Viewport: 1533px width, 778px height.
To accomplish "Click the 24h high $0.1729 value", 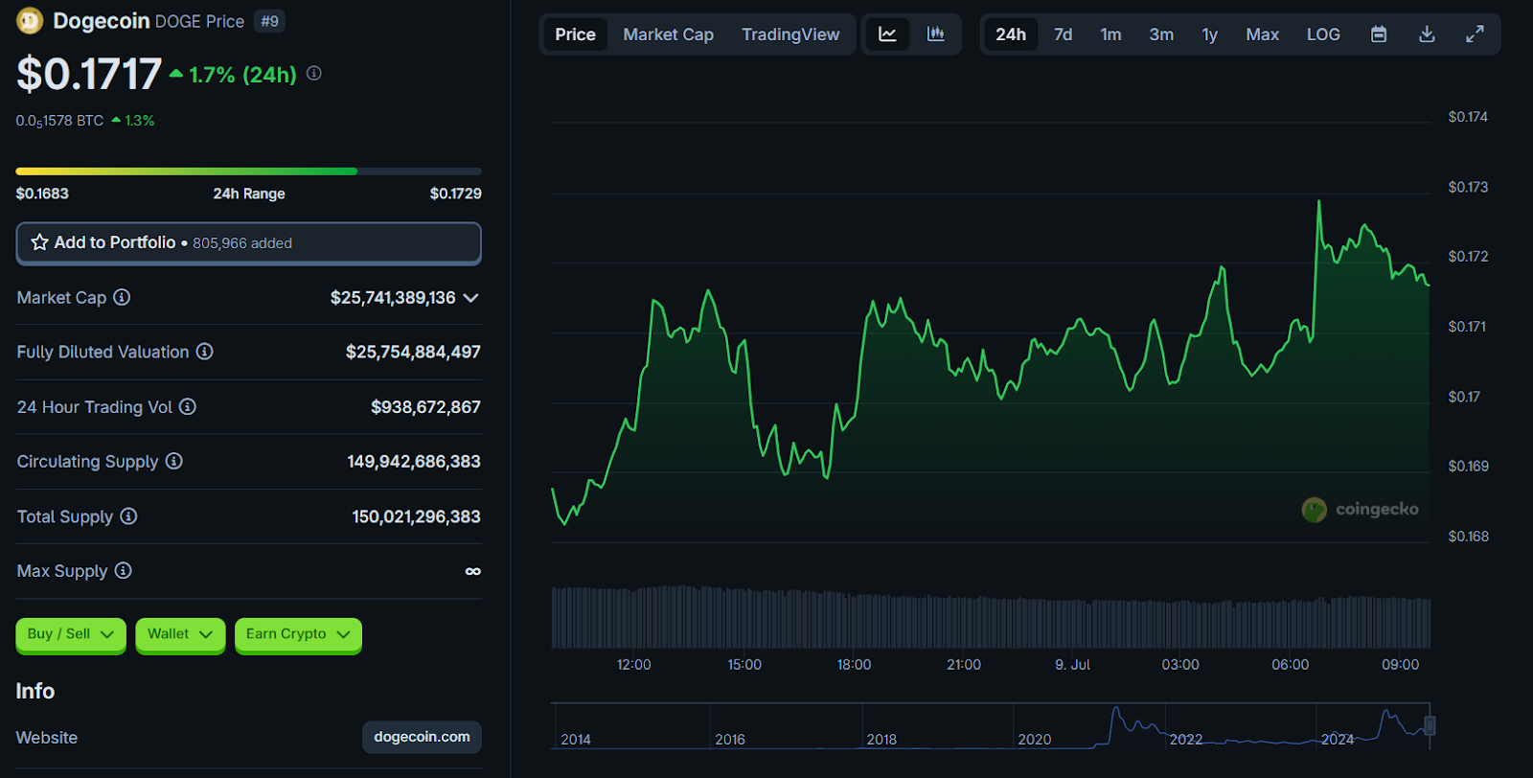I will [x=456, y=194].
